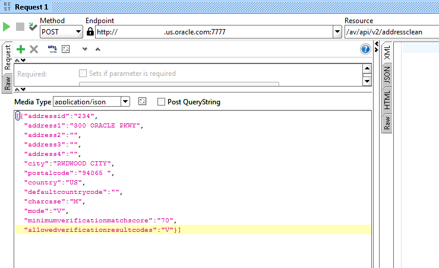439x268 pixels.
Task: Click the "charcase":"M" line
Action: pyautogui.click(x=55, y=202)
